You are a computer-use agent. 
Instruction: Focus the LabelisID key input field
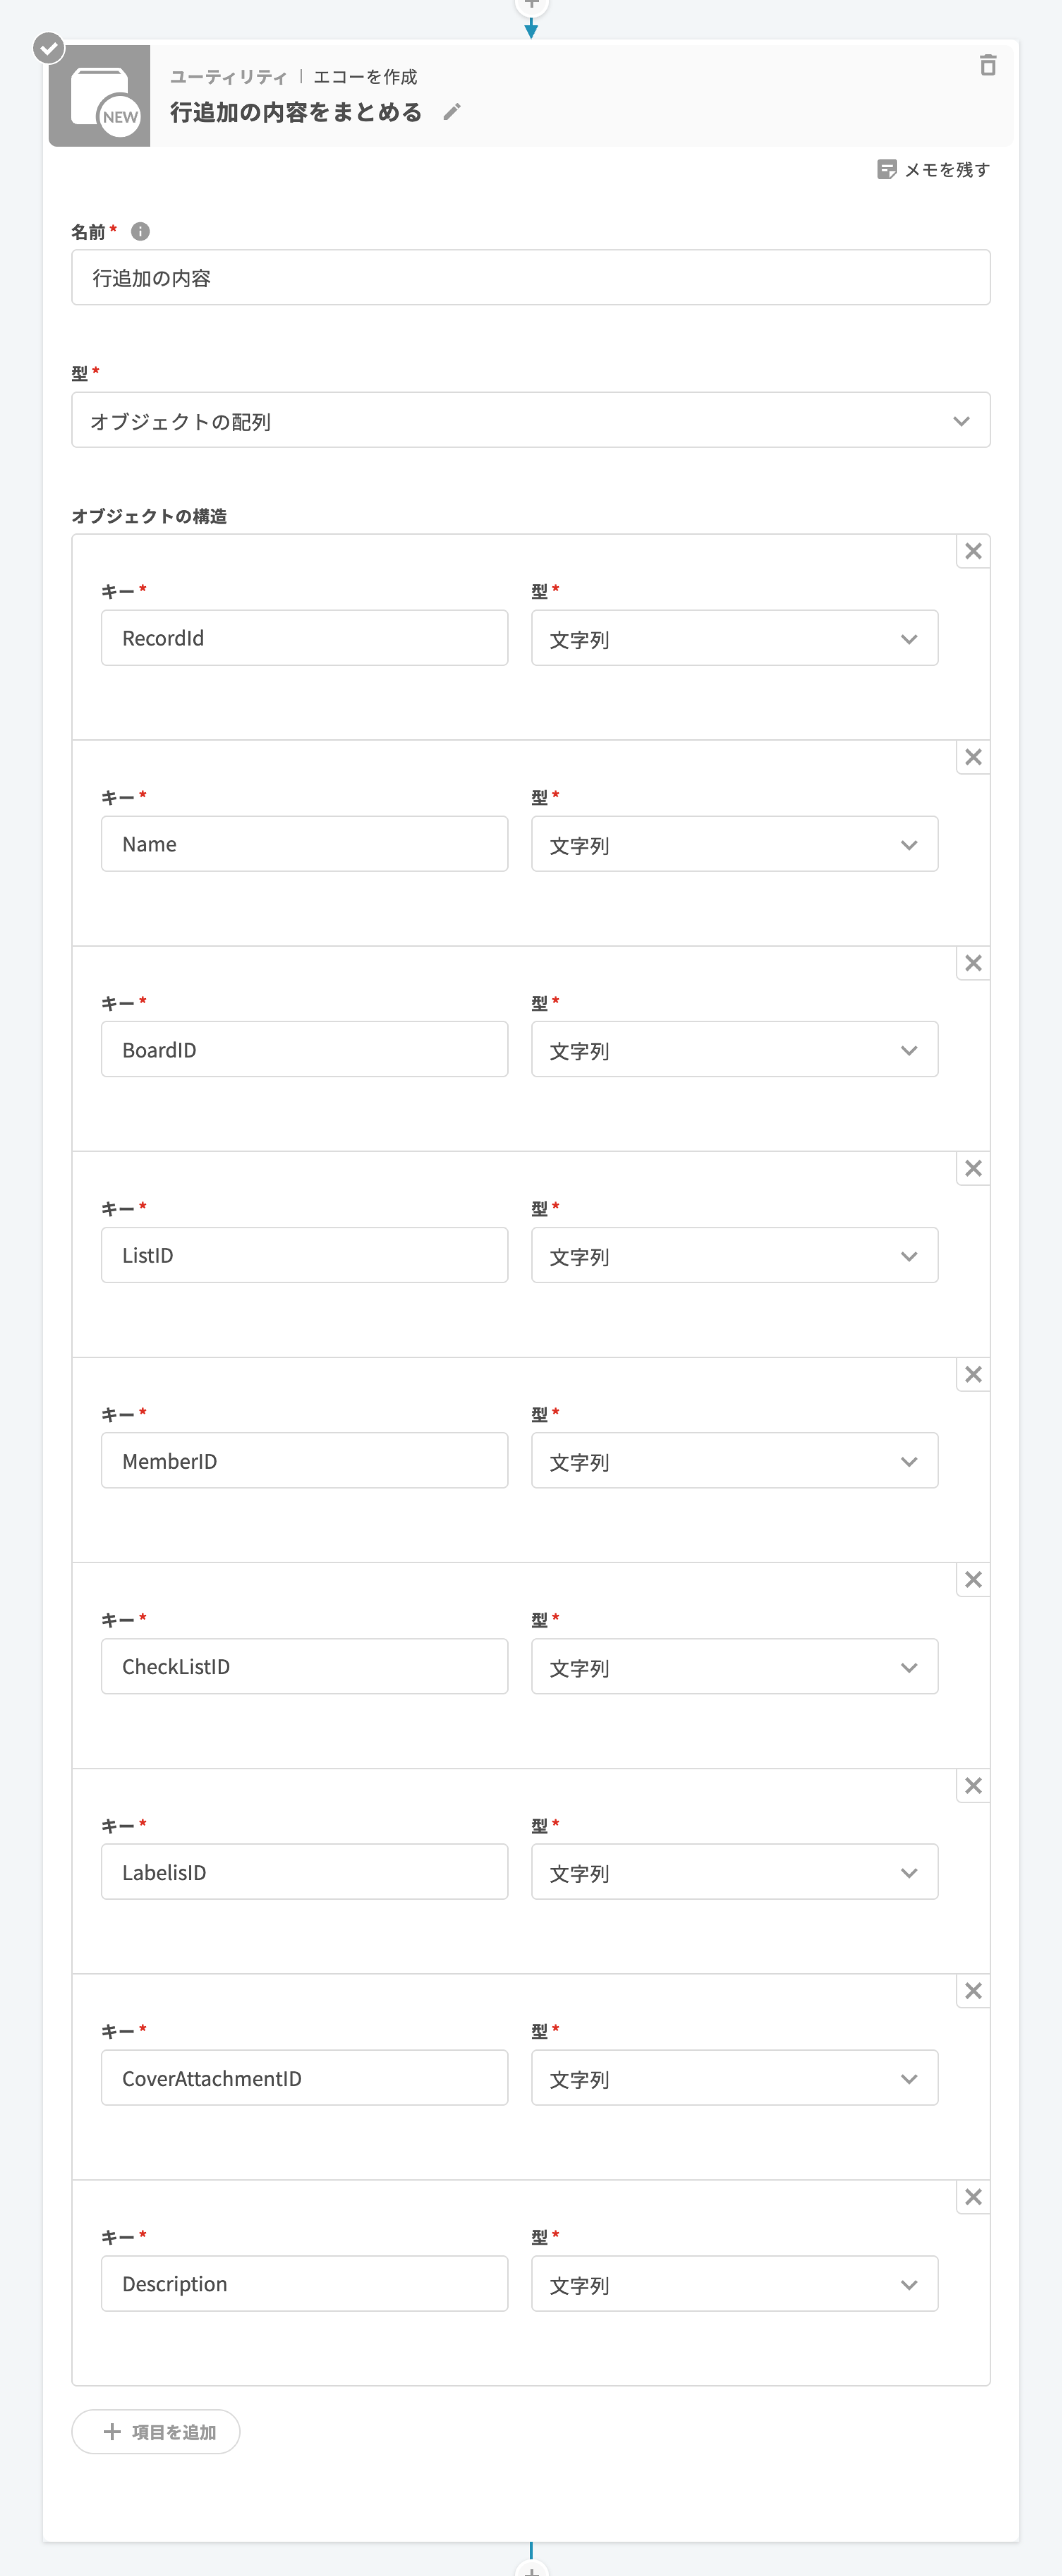304,1872
